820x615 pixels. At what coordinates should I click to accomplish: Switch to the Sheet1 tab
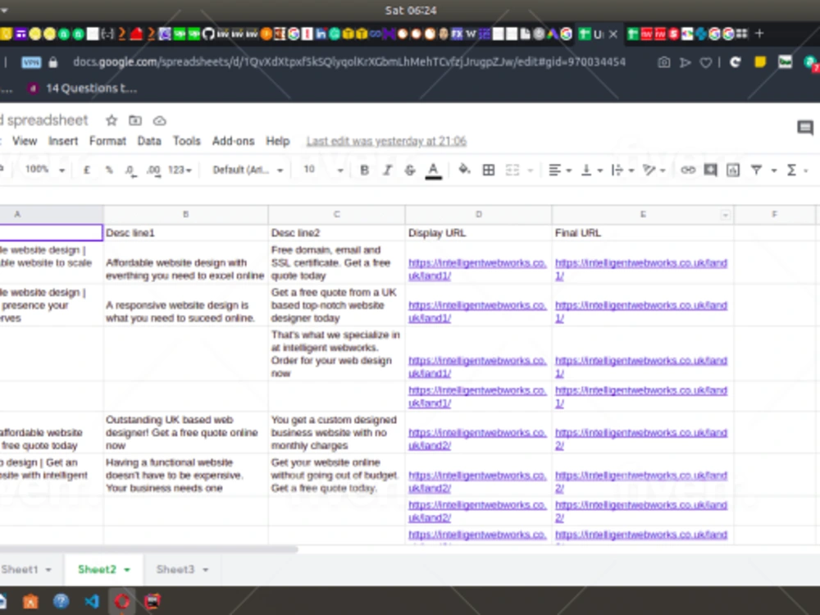20,570
